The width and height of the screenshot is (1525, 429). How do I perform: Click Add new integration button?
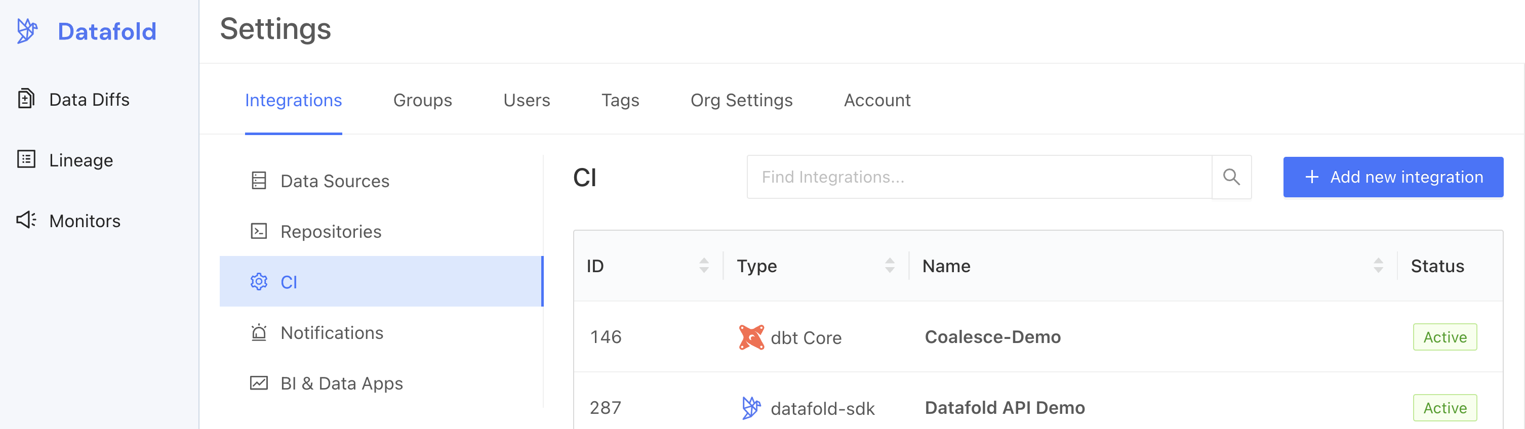1393,177
